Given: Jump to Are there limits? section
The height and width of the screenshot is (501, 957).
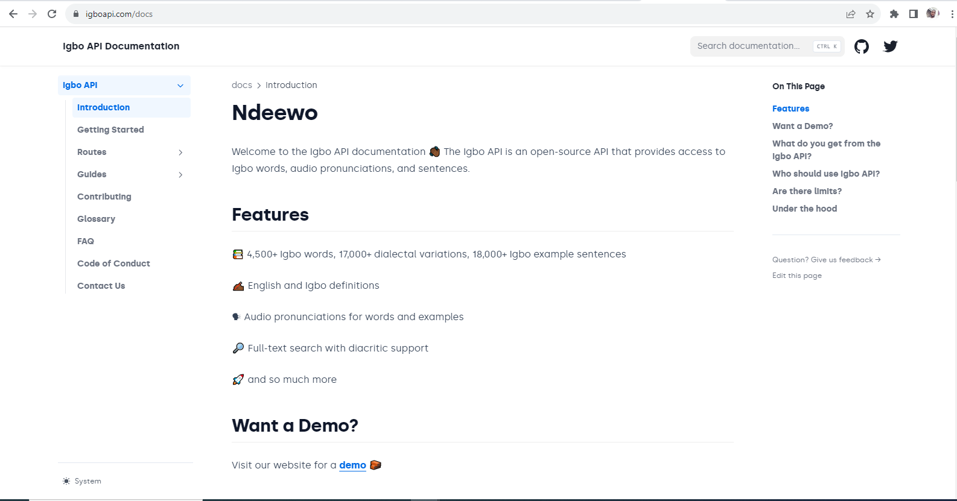Looking at the screenshot, I should [x=807, y=191].
